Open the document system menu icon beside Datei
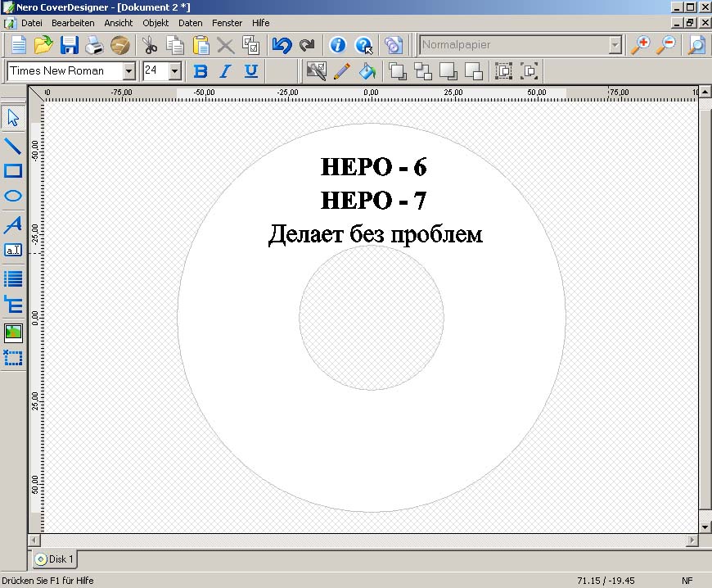Image resolution: width=712 pixels, height=588 pixels. [9, 23]
